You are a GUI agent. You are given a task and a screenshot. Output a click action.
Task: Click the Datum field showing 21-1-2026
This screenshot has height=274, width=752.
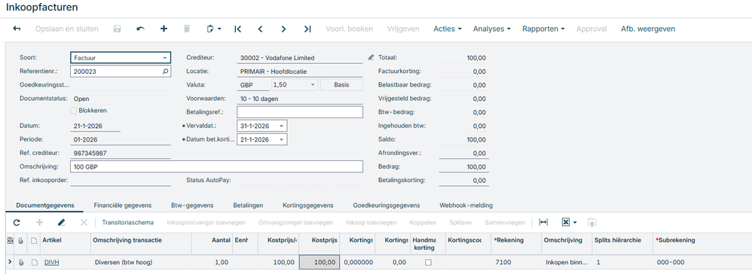95,126
